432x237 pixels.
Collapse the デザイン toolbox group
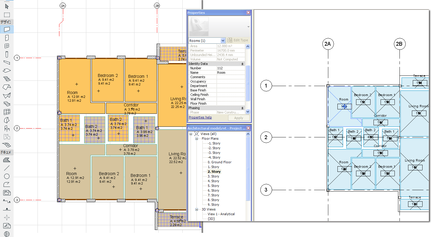pos(7,22)
